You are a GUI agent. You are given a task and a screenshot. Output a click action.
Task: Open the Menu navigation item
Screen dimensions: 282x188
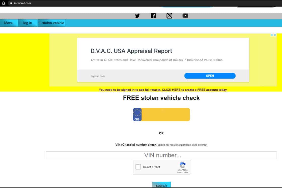point(9,23)
